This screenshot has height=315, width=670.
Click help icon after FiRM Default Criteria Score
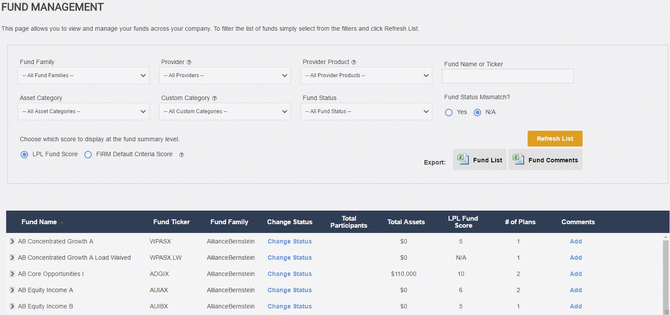point(181,154)
